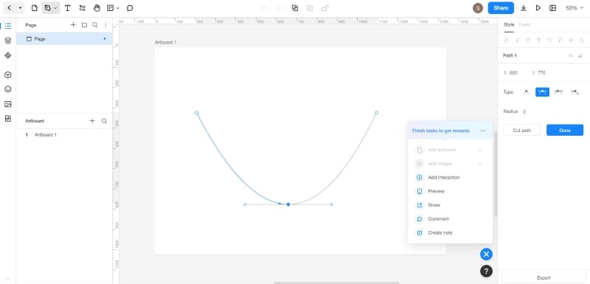Open the lightning note sidebar icon
The width and height of the screenshot is (590, 284).
[x=8, y=119]
